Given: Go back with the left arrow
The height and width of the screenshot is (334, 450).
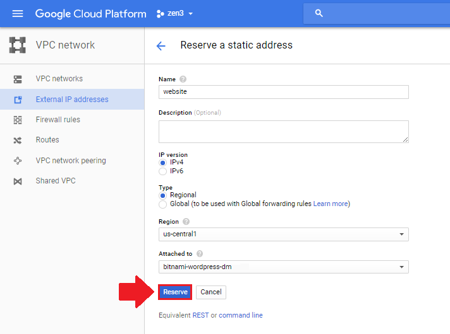Looking at the screenshot, I should 161,45.
